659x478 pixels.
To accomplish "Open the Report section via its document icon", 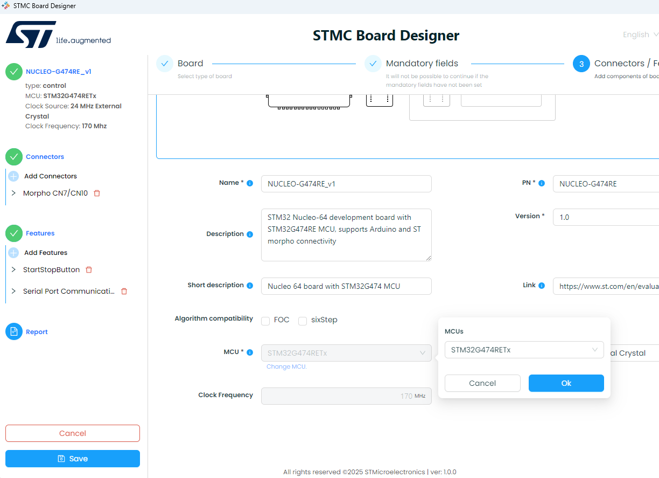I will tap(13, 331).
